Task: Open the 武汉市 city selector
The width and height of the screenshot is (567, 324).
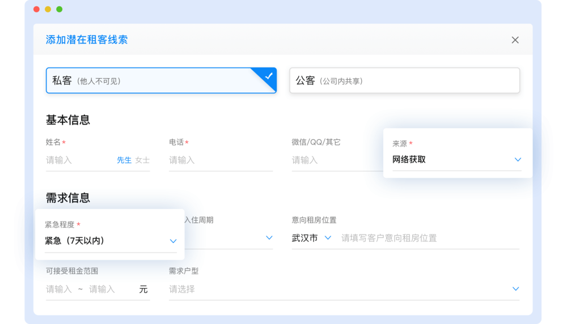Action: (x=311, y=238)
